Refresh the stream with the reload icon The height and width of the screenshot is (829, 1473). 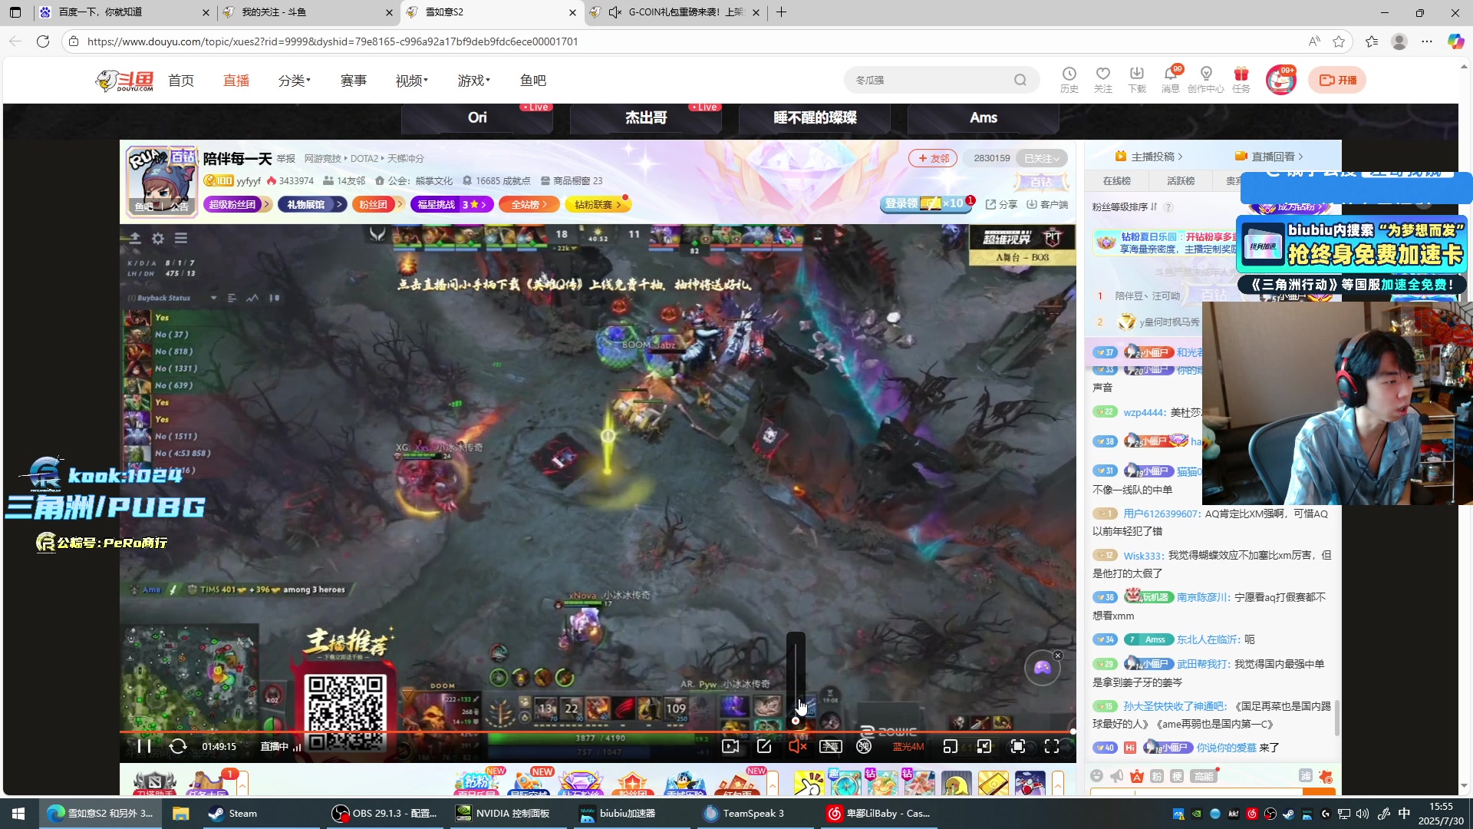[177, 746]
